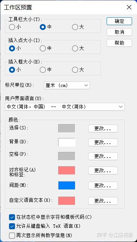Open the ruler unit 厘米 (cm) dropdown
Image resolution: width=137 pixels, height=242 pixels.
67,85
